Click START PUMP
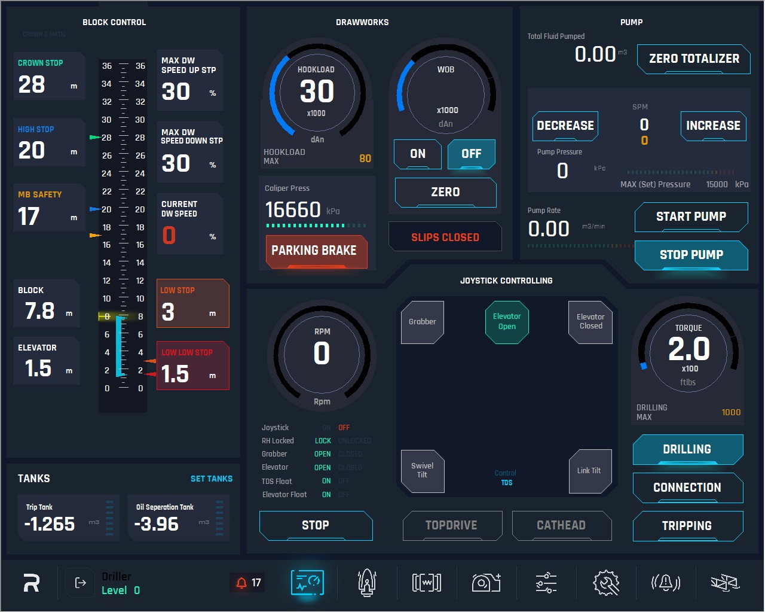This screenshot has width=765, height=612. (691, 217)
